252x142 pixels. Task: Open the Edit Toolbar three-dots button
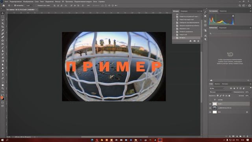[x=3, y=92]
